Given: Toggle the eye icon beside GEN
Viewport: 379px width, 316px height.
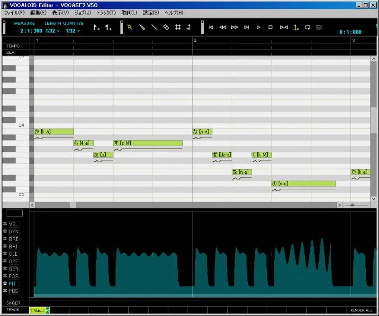Looking at the screenshot, I should [x=5, y=268].
